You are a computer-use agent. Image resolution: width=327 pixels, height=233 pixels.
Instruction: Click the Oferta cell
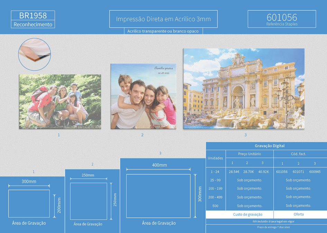click(299, 214)
